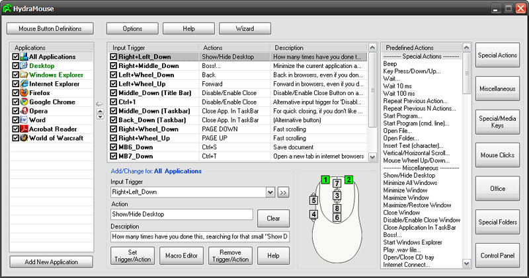Select the Start Windows Explorer action

413,242
